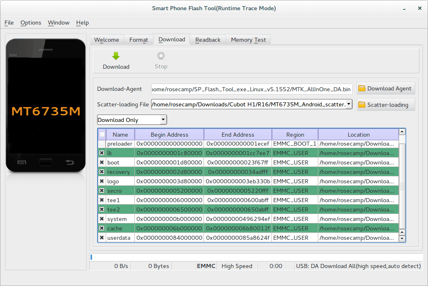Click the scrollbar lower up arrow
Viewport: 428px width, 286px height.
(402, 232)
